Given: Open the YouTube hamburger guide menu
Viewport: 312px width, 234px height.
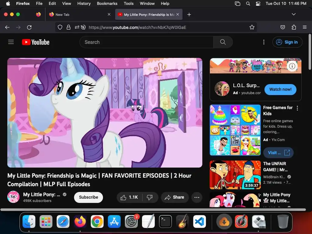Looking at the screenshot, I should click(x=11, y=42).
